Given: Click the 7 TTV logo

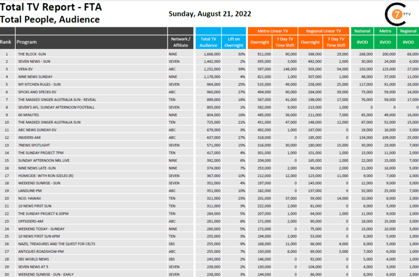Looking at the screenshot, I should (x=401, y=14).
